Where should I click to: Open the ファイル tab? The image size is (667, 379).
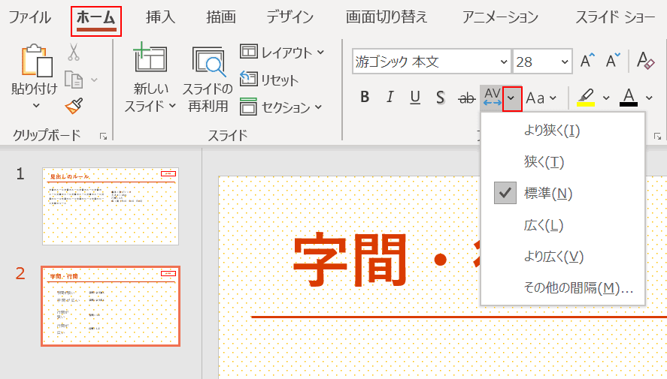click(30, 17)
